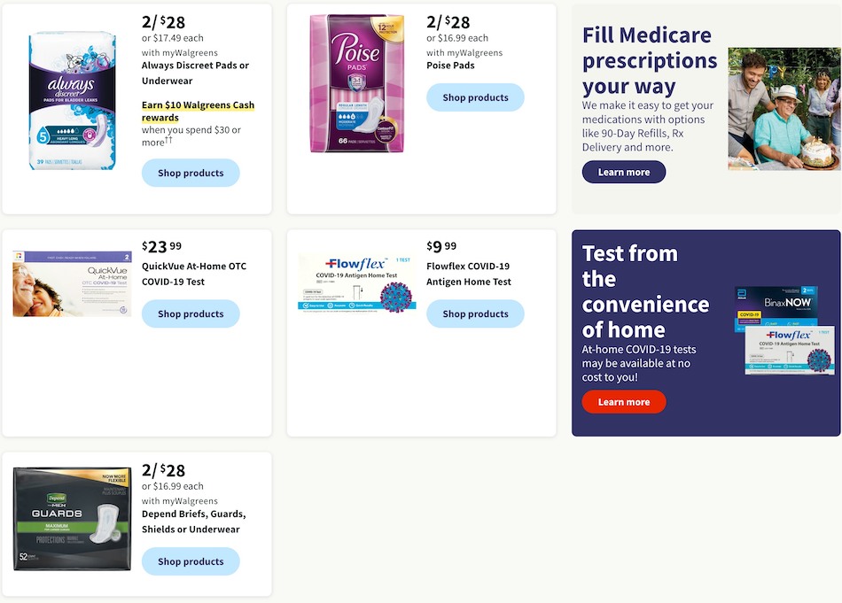Click Earn $10 Walgreens Cash rewards text
The image size is (842, 603).
click(199, 111)
